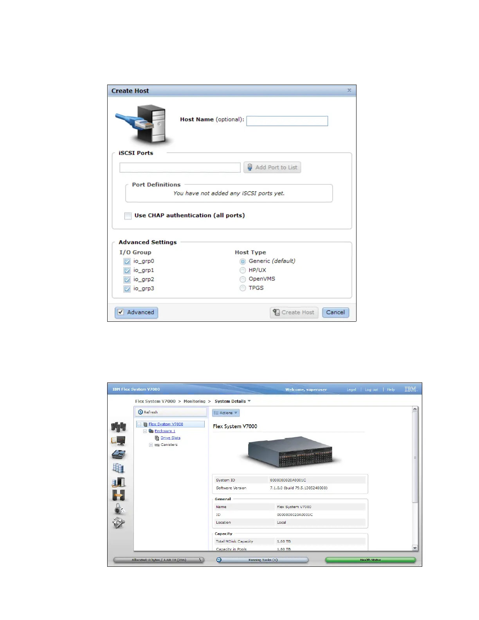
Task: Open the Access padlock sidebar icon
Action: tap(119, 508)
